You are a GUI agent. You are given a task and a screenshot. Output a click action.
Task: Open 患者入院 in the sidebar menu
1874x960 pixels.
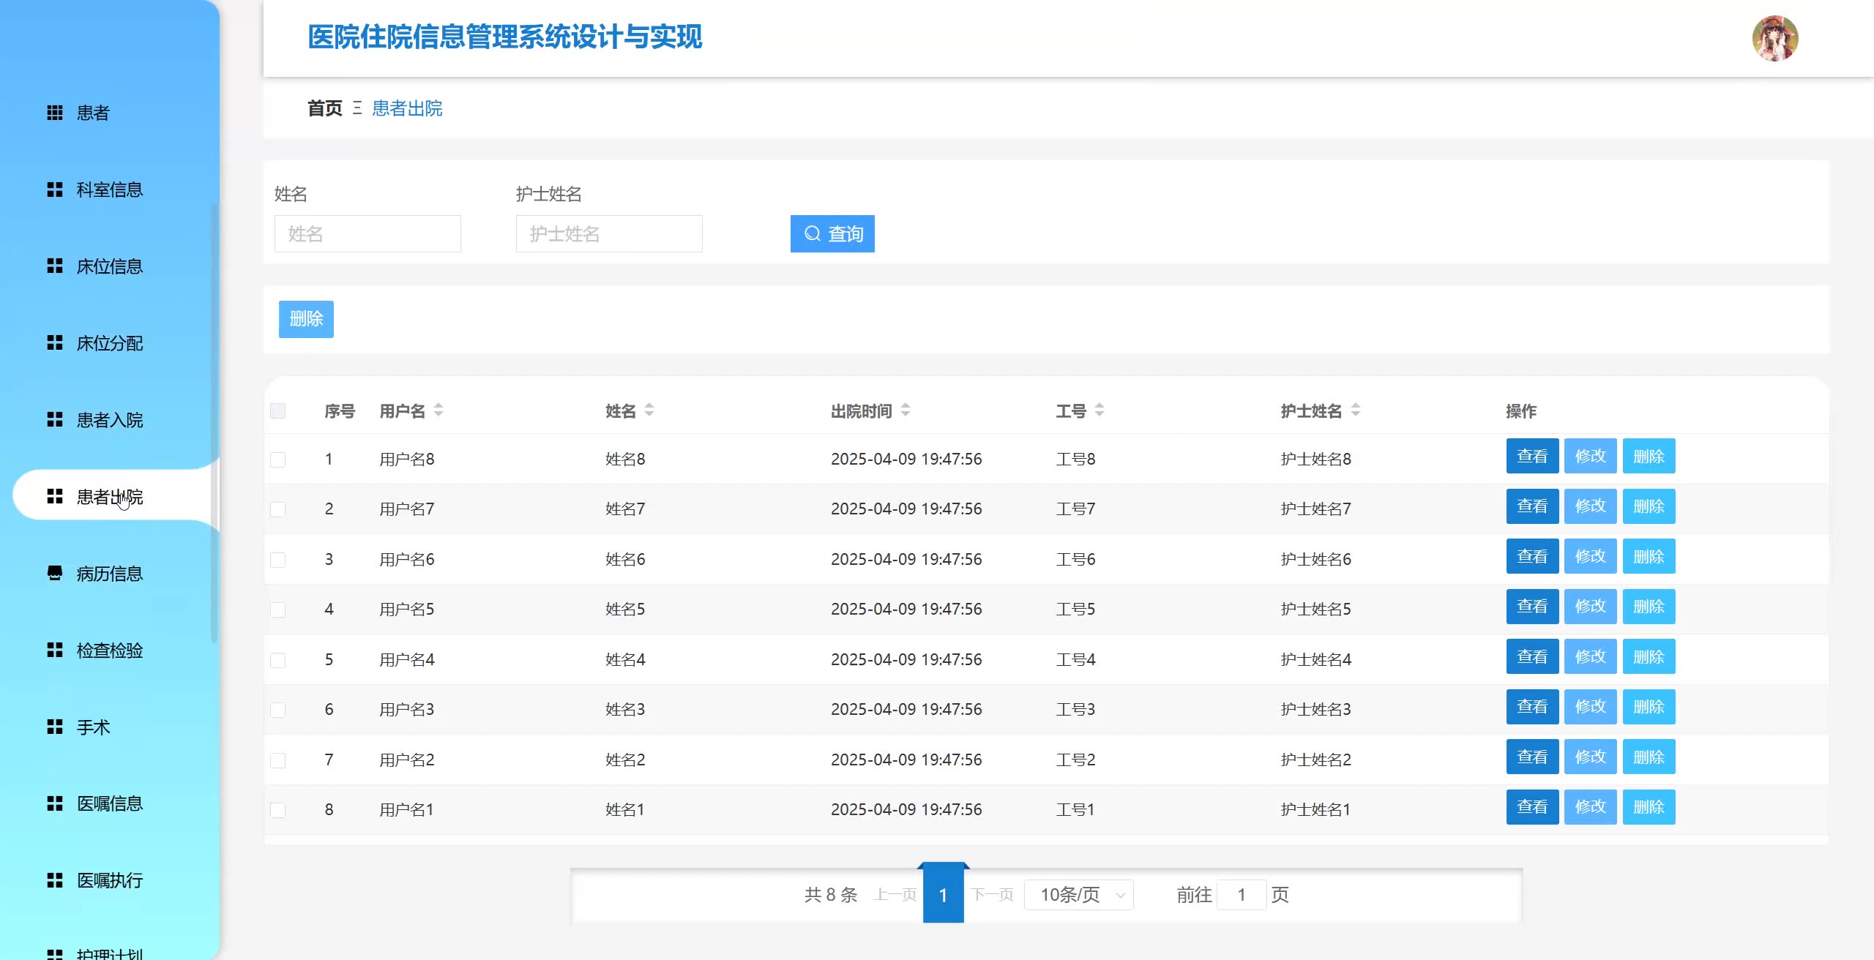point(110,420)
